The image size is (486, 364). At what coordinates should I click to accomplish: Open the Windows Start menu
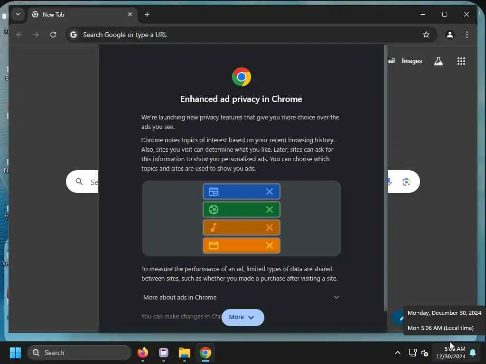tap(15, 353)
